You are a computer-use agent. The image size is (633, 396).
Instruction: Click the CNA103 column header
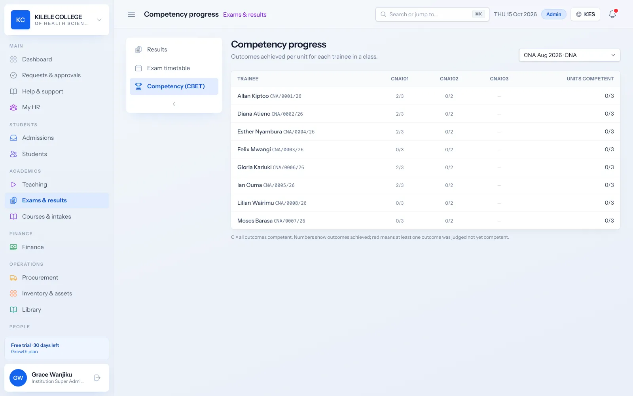pos(499,79)
